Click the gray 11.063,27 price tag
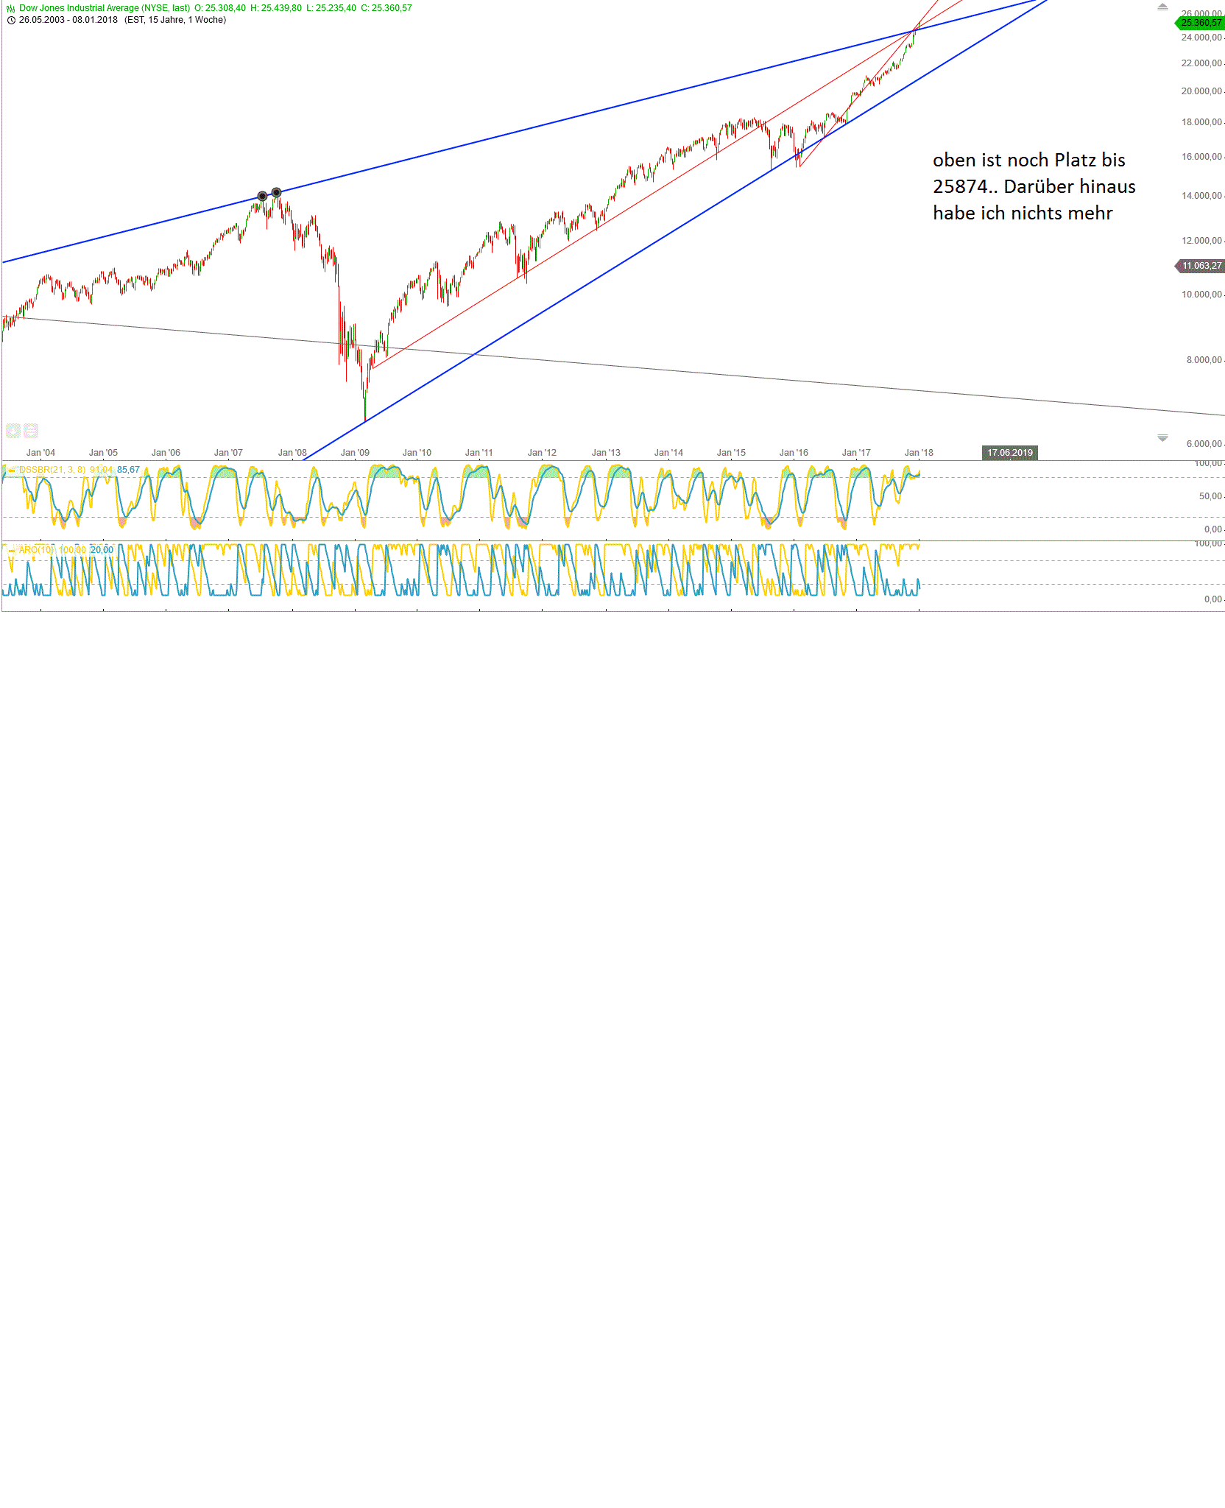Viewport: 1225px width, 1508px height. pyautogui.click(x=1201, y=266)
